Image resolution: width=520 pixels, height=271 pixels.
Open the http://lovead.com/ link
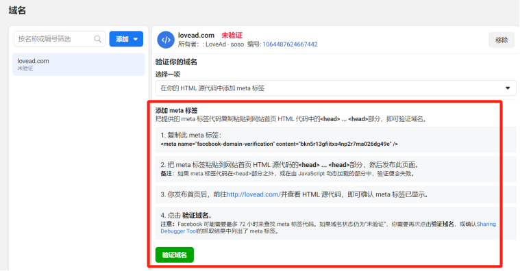253,194
